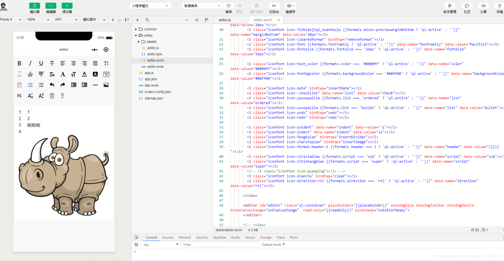Toggle bold formatting in editor toolbar
504x261 pixels.
[x=19, y=63]
